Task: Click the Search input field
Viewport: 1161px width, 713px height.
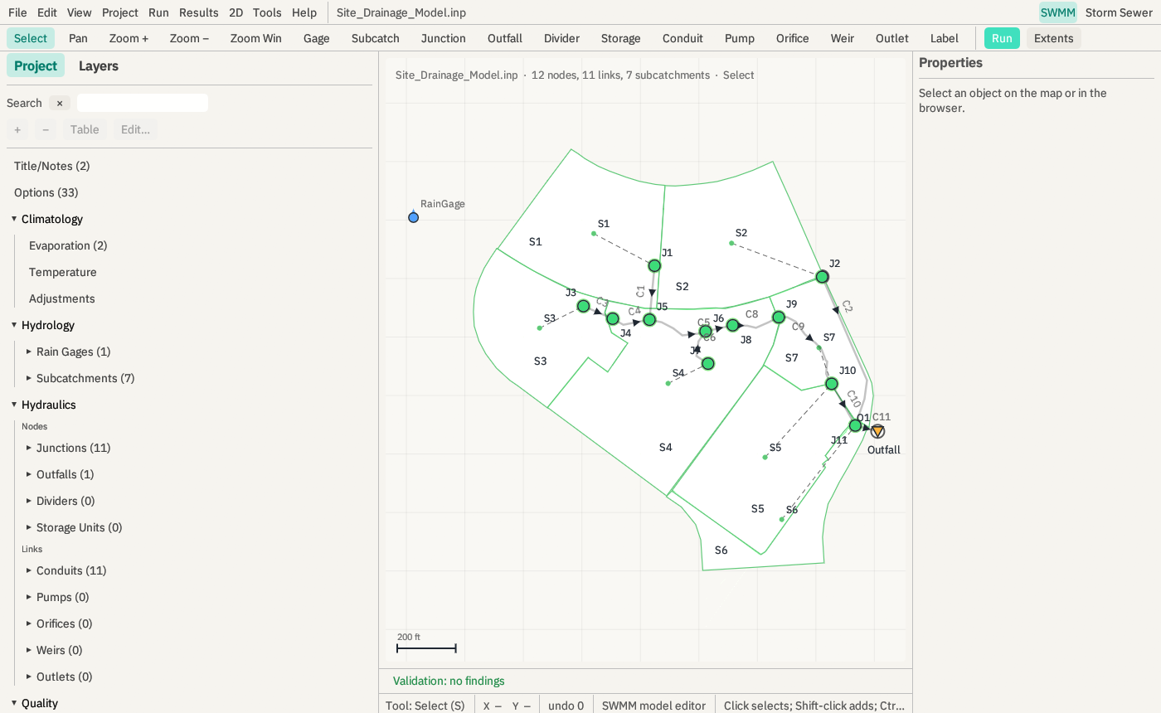Action: (x=143, y=103)
